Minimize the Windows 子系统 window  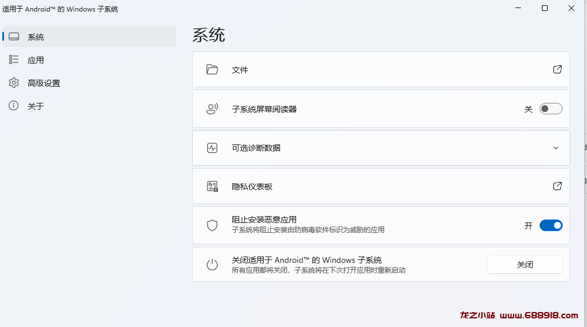(518, 8)
